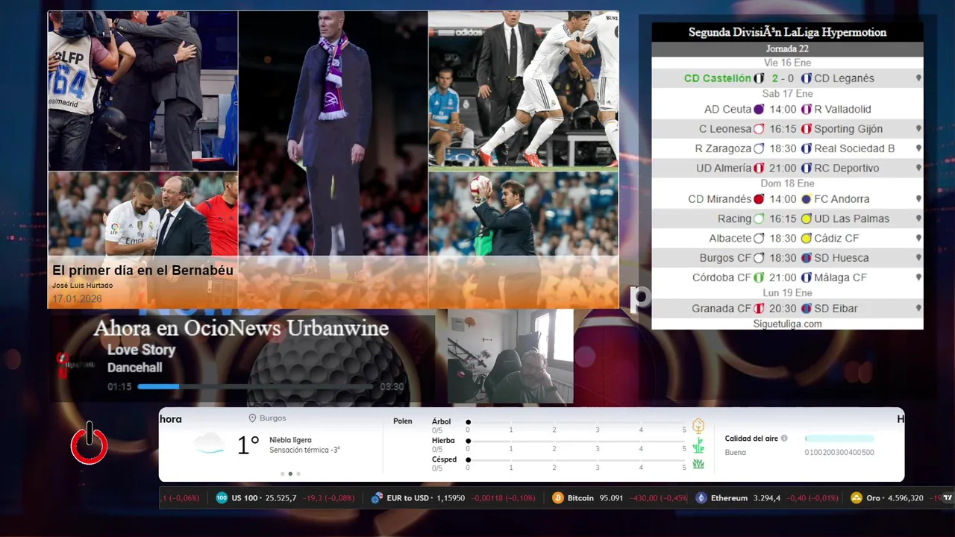This screenshot has height=537, width=955.
Task: Click the Sporting Gijón crest
Action: [807, 129]
